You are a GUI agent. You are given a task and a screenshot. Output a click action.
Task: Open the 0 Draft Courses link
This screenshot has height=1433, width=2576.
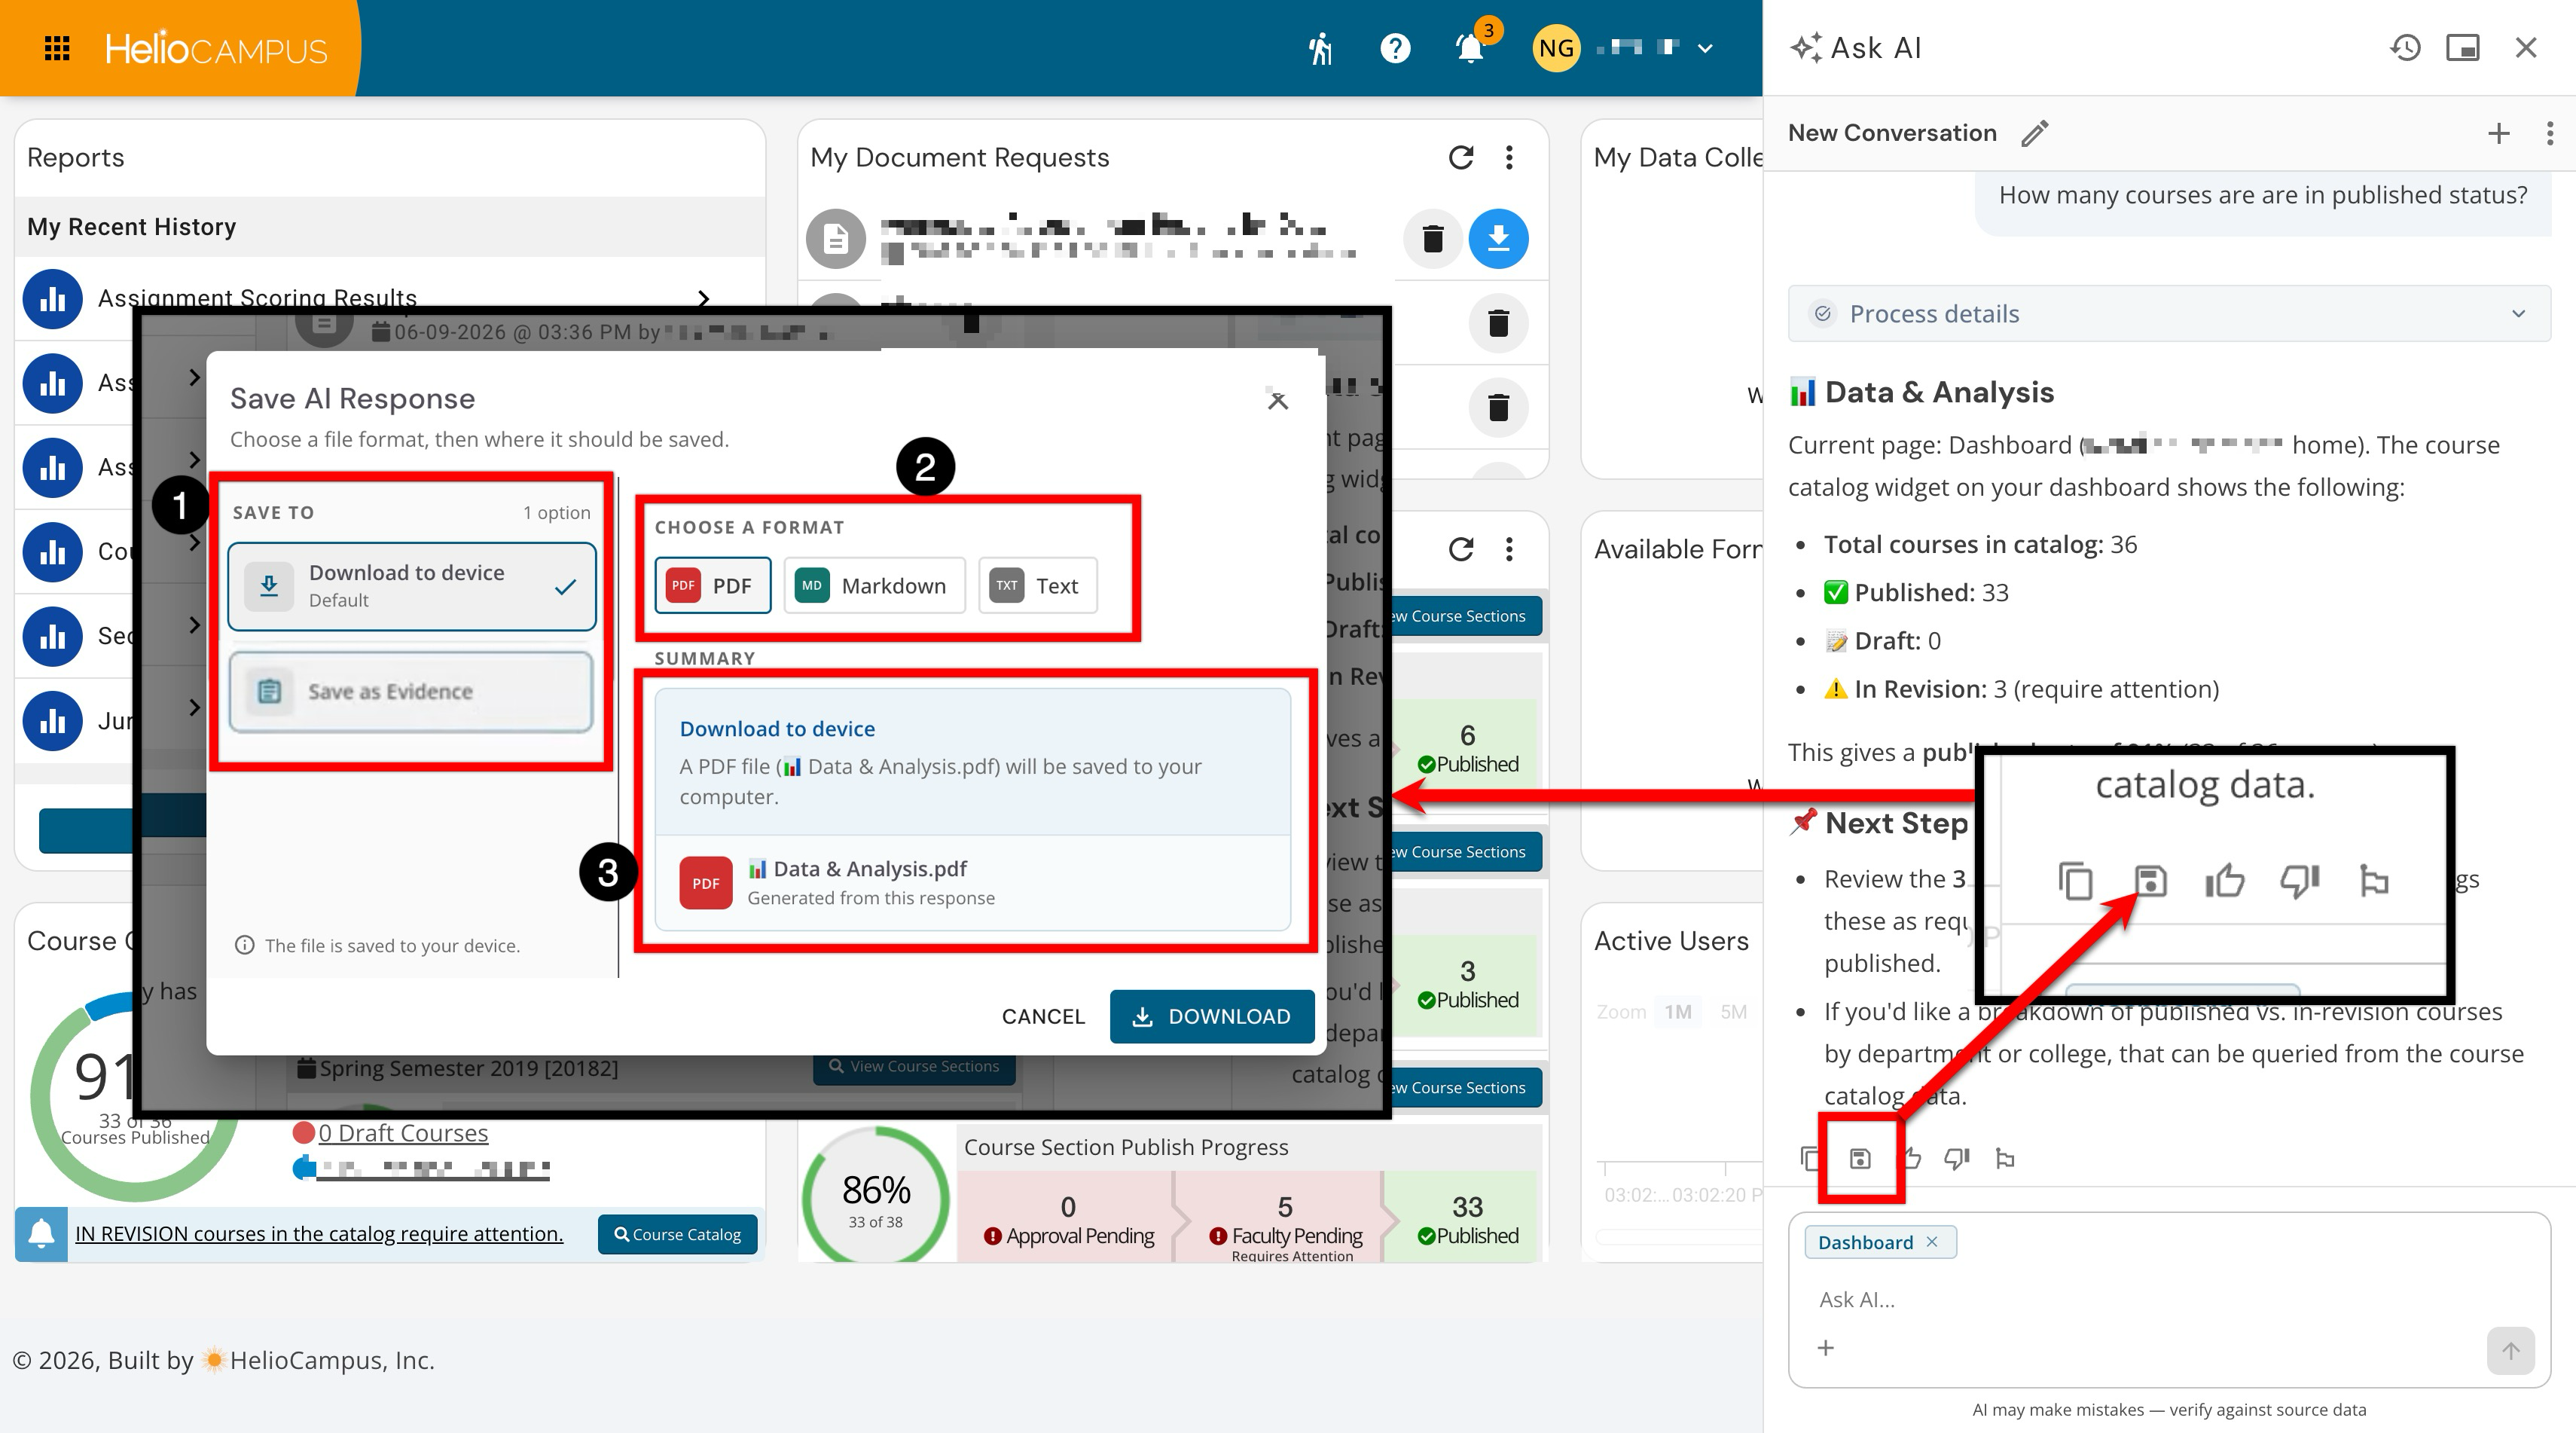(403, 1133)
